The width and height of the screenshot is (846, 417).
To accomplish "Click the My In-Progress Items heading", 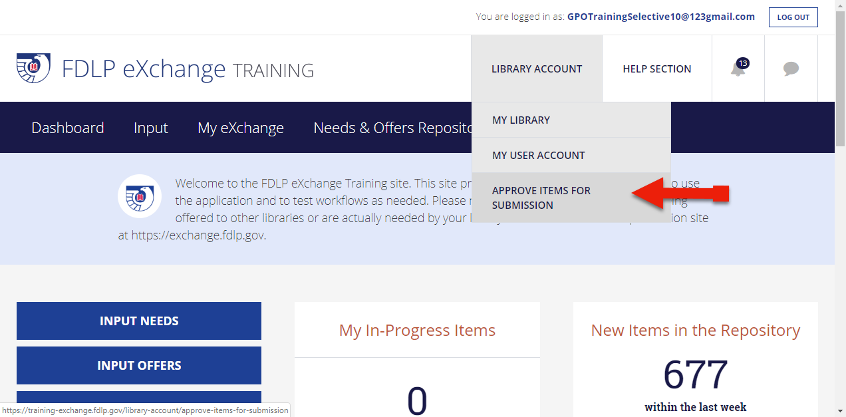I will 417,330.
